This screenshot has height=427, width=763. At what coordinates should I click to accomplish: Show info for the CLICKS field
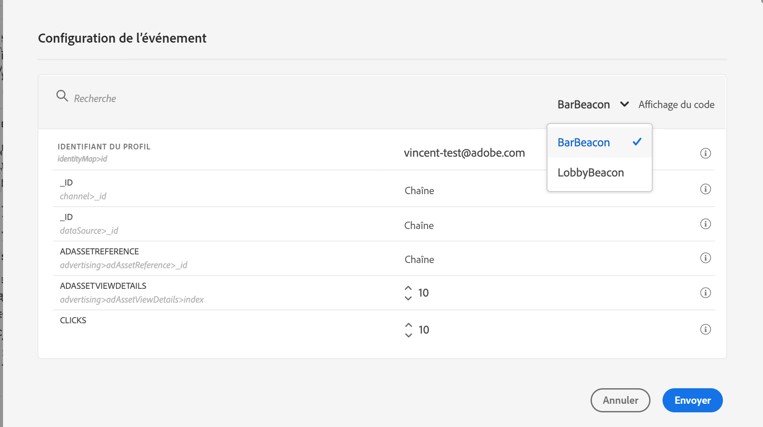[x=705, y=329]
